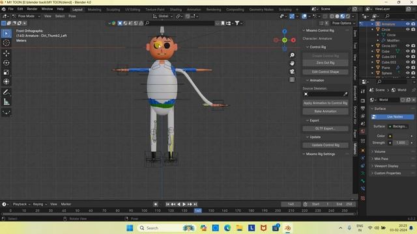The width and height of the screenshot is (417, 234).
Task: Select the Annotate tool
Action: [x=7, y=92]
